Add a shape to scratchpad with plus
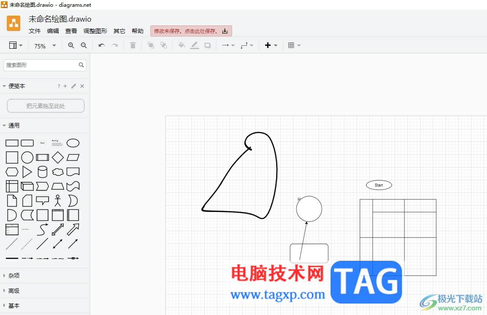487x315 pixels. click(x=65, y=86)
